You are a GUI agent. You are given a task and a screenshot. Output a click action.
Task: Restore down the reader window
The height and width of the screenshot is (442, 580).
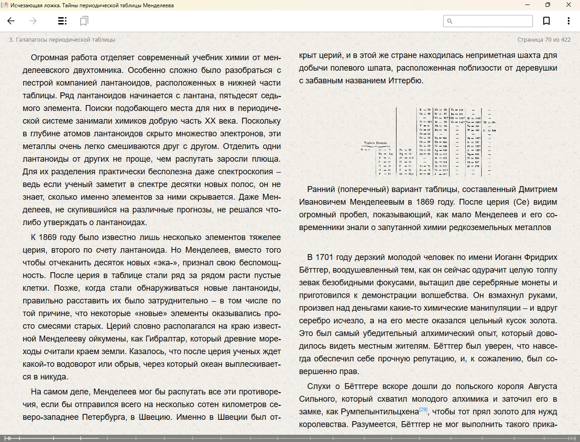(x=548, y=5)
